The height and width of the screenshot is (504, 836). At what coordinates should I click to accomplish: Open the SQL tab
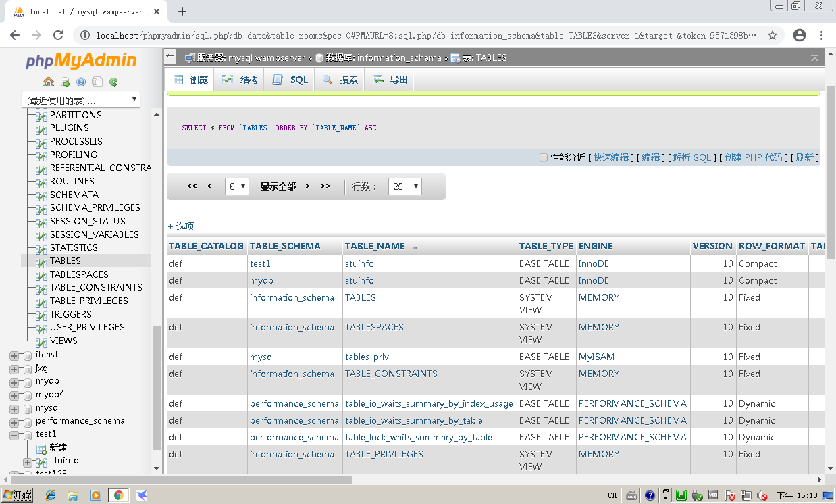[290, 80]
